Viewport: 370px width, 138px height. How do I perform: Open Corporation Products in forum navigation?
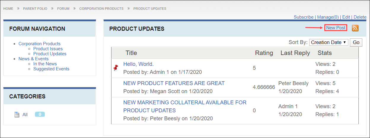(x=39, y=44)
